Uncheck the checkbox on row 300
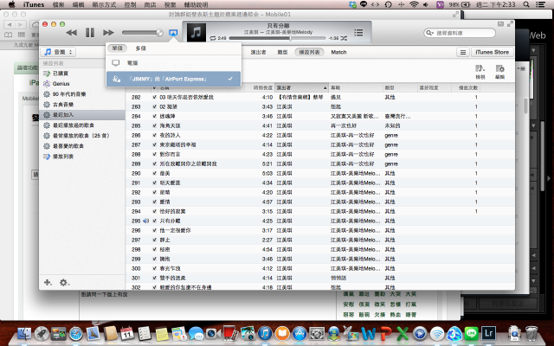 pos(154,269)
